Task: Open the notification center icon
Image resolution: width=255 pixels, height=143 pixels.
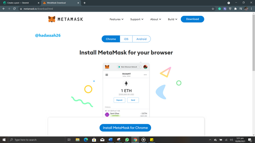Action: (250, 140)
